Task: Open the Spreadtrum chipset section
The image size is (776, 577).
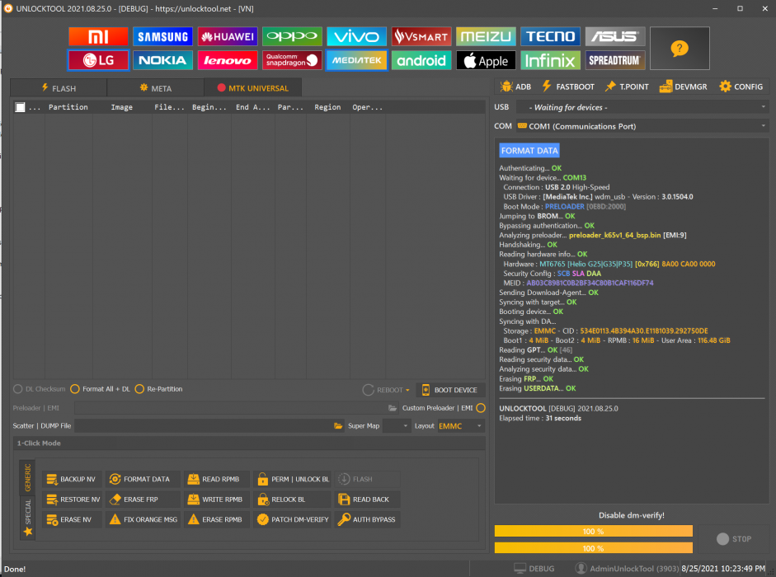Action: pos(615,60)
